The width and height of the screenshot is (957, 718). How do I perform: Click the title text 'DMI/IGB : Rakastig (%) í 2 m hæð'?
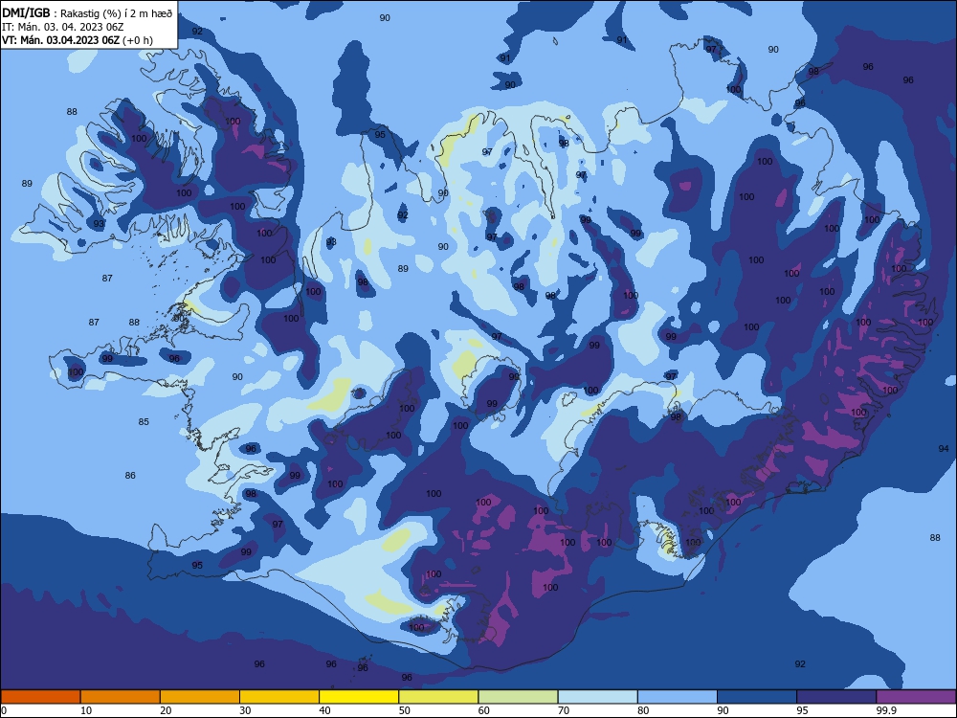pos(87,13)
